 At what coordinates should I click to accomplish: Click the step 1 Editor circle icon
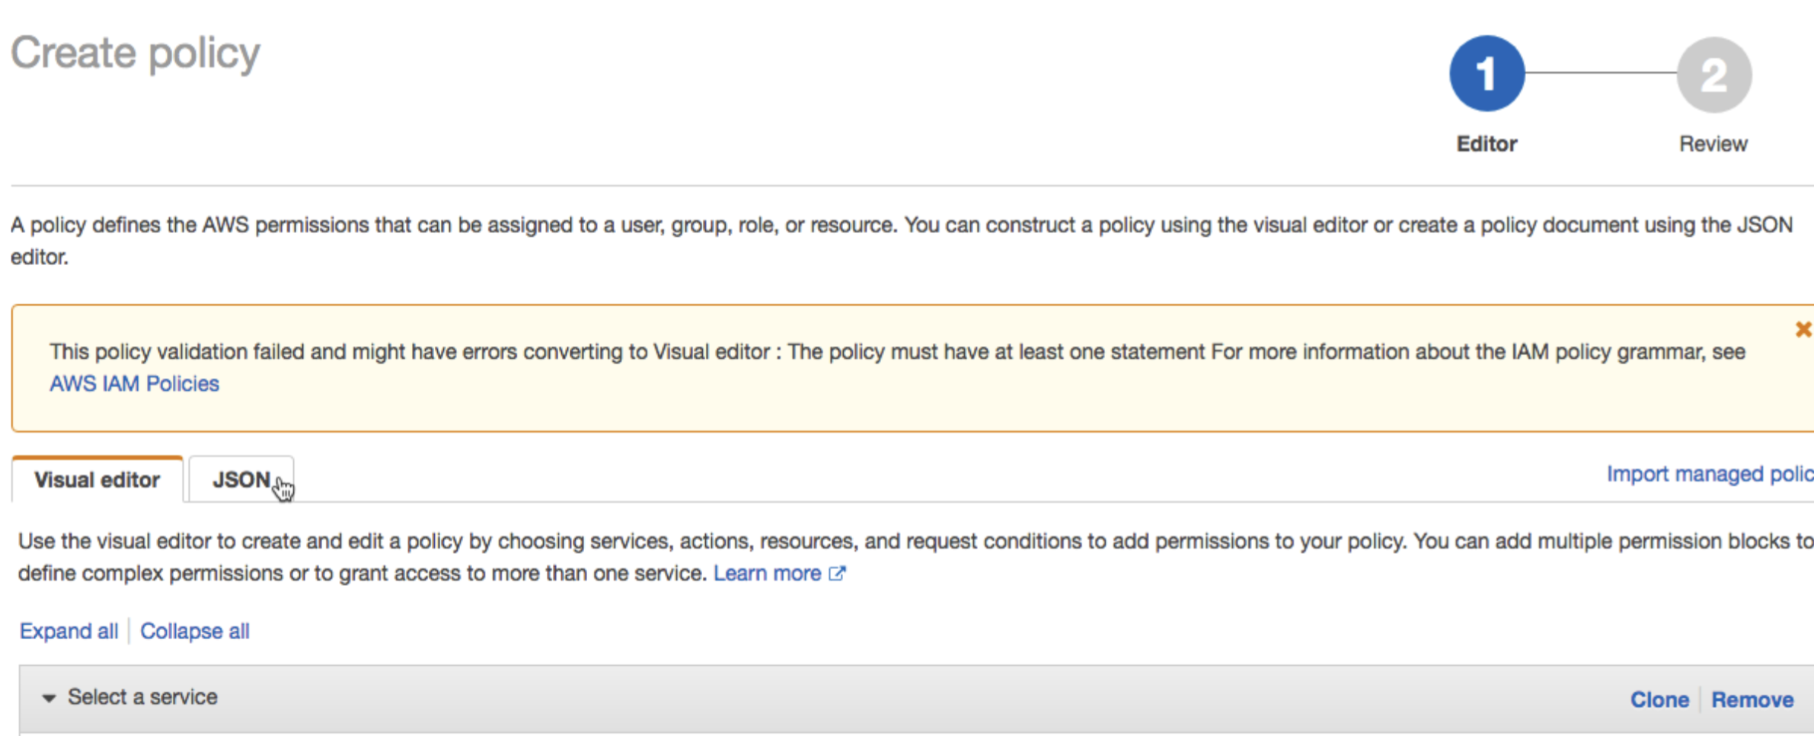(1486, 74)
